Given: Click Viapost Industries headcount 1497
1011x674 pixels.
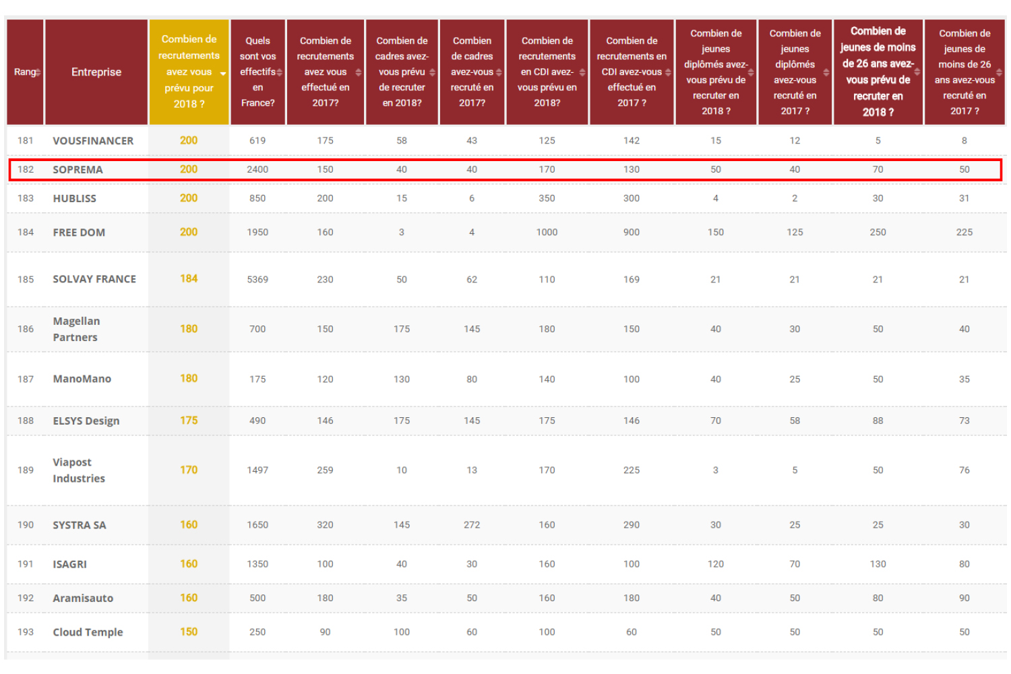Looking at the screenshot, I should [x=257, y=470].
